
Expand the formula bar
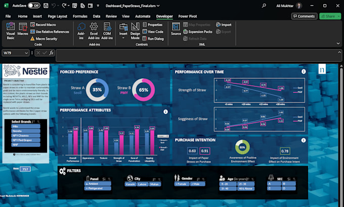point(339,53)
